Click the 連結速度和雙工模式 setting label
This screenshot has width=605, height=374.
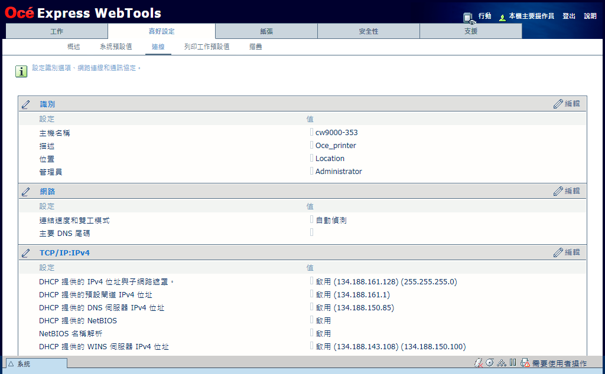74,221
